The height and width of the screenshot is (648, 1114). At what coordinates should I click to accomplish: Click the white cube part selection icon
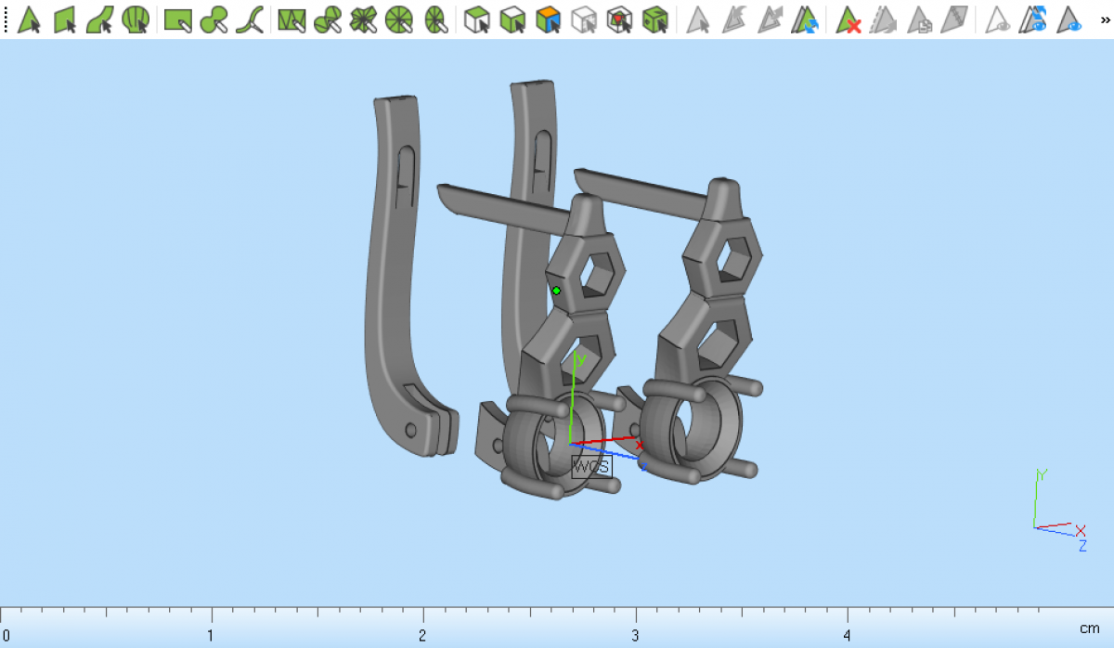[476, 19]
